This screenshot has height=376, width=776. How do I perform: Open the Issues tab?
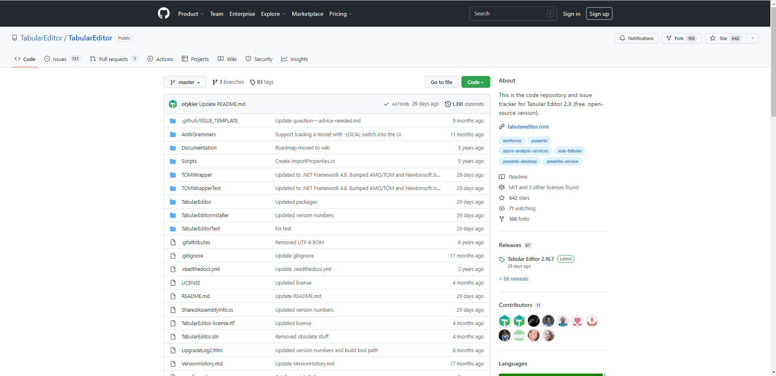pyautogui.click(x=62, y=59)
